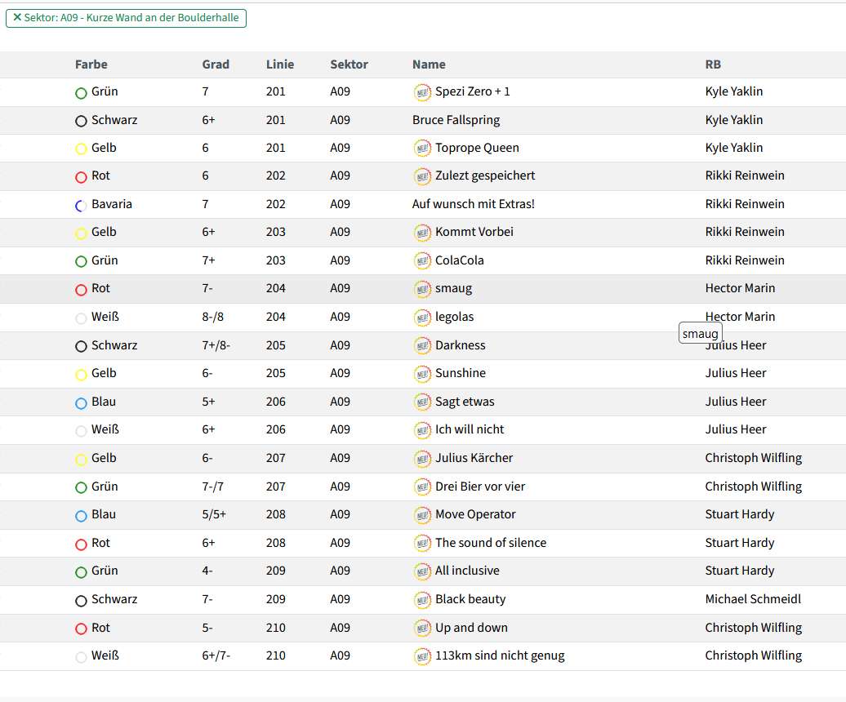The width and height of the screenshot is (846, 702).
Task: Click the NEW badge beside Toprope Queen
Action: [422, 149]
